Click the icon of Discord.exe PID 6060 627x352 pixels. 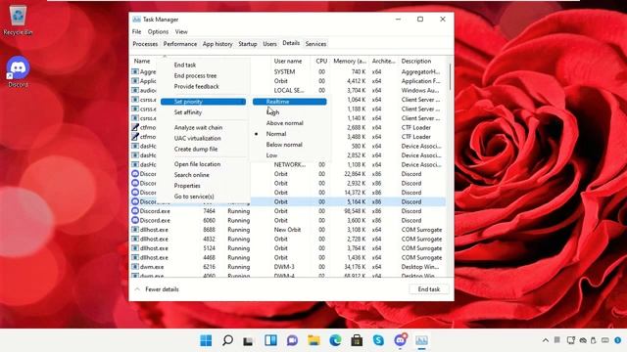coord(135,220)
